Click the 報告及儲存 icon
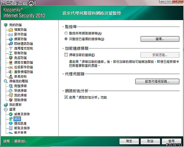This screenshot has height=147, width=184. pos(11,128)
